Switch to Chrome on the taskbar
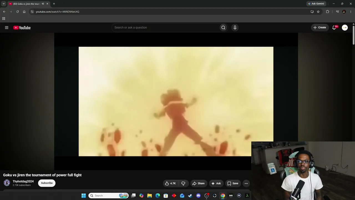The height and width of the screenshot is (200, 355). pos(223,196)
